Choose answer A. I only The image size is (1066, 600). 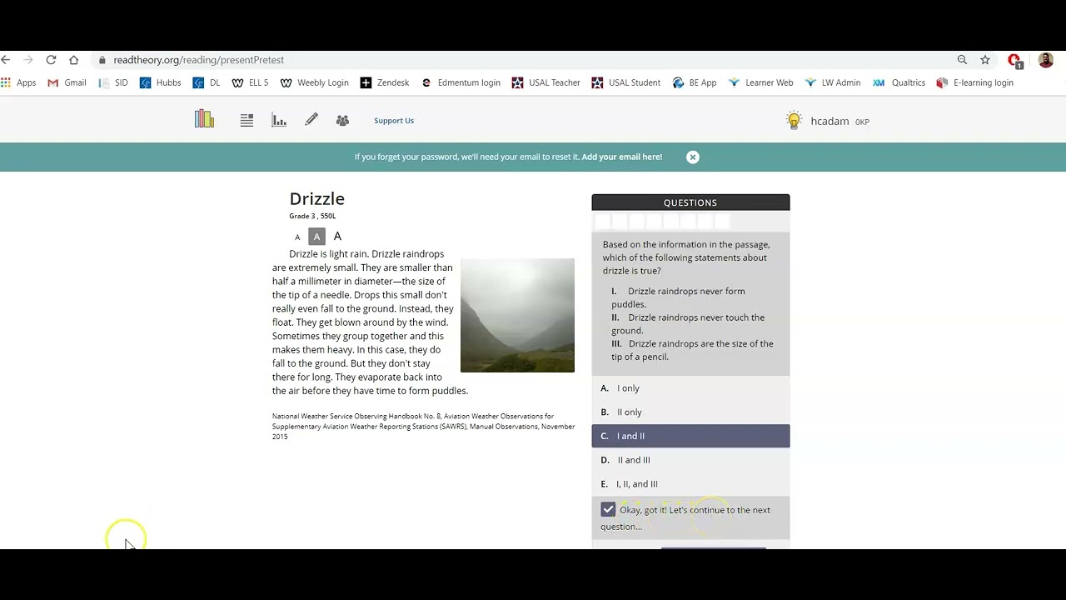(x=690, y=388)
